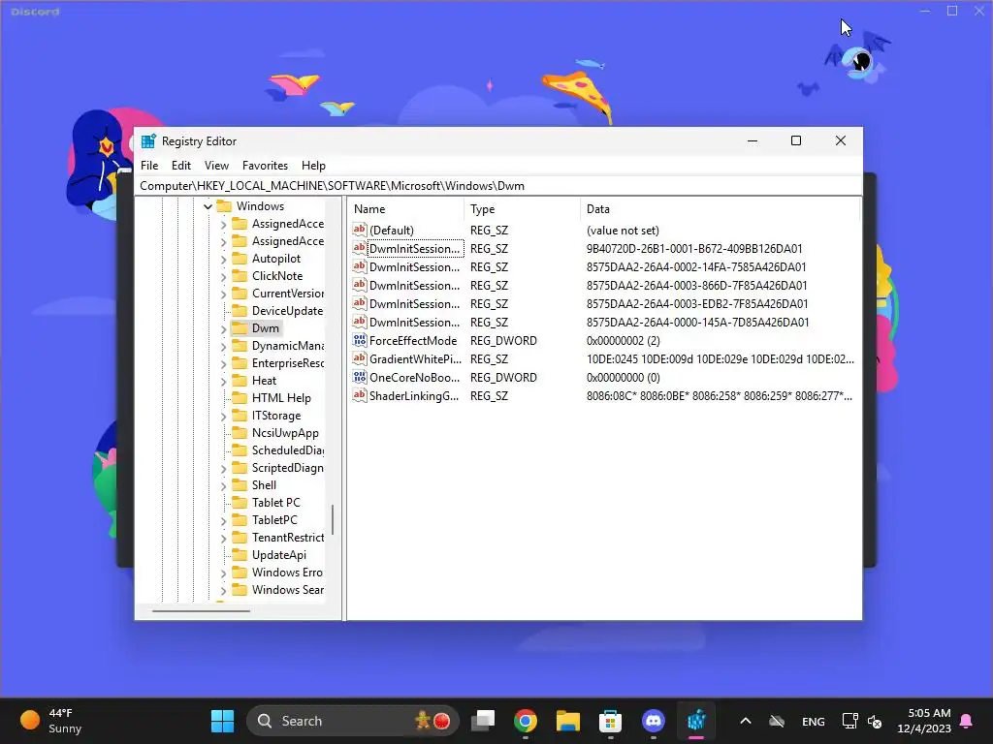The image size is (993, 744).
Task: Click the ShaderLinkingG string value icon
Action: 360,395
